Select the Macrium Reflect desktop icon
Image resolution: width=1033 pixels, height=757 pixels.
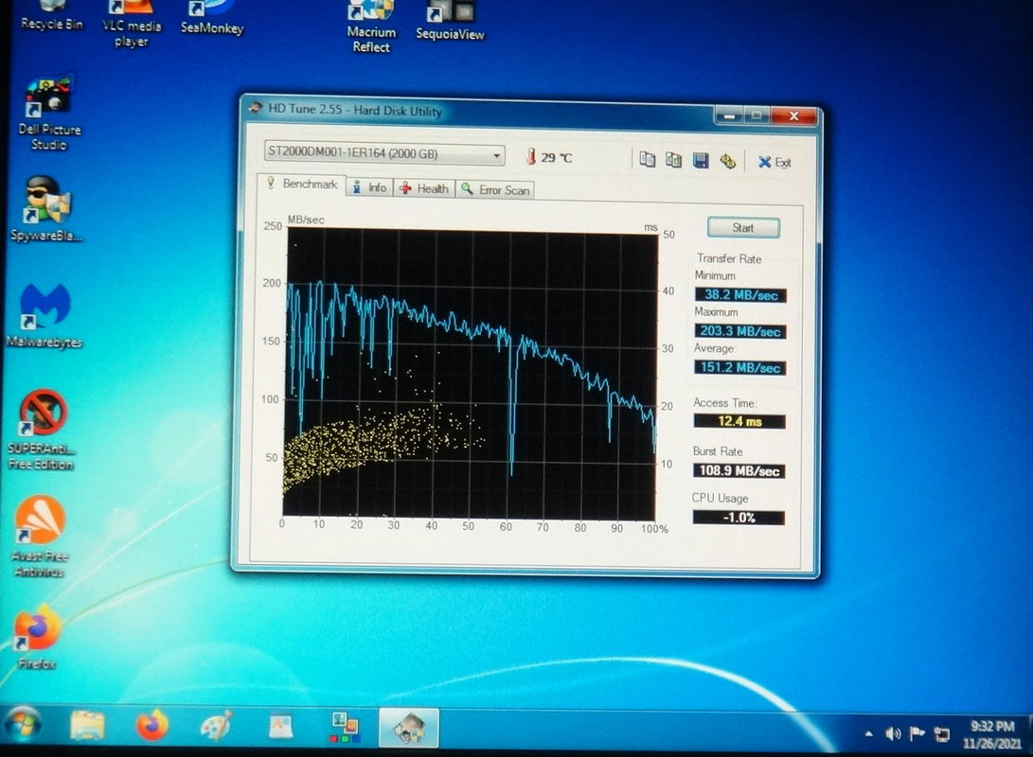click(x=371, y=27)
